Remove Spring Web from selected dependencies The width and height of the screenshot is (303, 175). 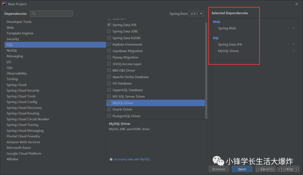(x=294, y=28)
